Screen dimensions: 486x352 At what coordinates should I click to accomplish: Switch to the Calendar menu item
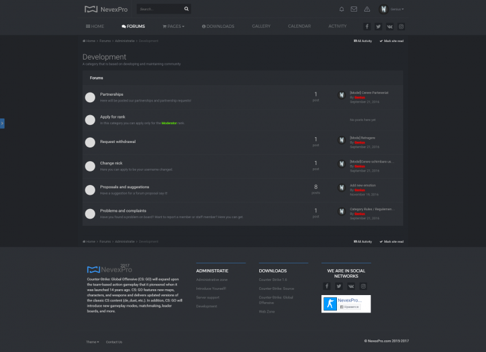pyautogui.click(x=299, y=27)
